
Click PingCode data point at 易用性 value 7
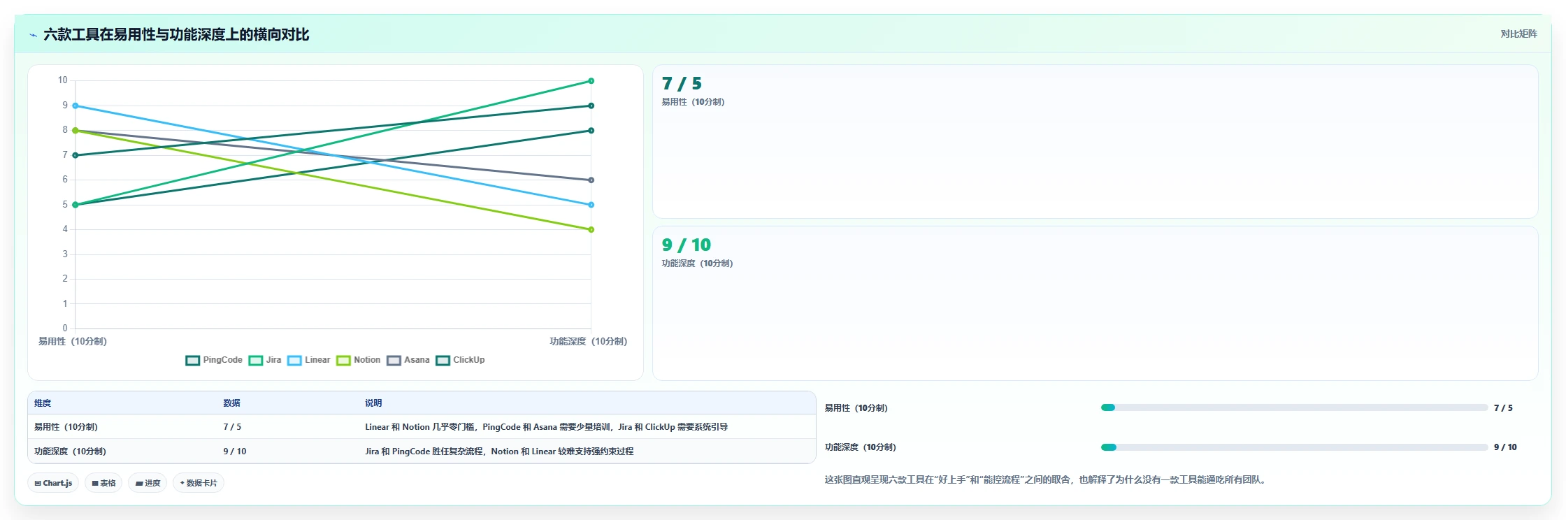pyautogui.click(x=76, y=155)
